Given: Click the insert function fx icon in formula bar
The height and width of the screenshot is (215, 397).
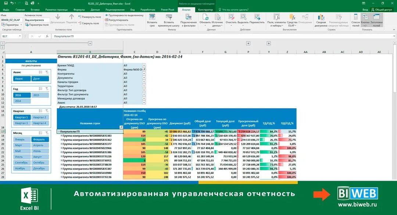Looking at the screenshot, I should coord(47,36).
